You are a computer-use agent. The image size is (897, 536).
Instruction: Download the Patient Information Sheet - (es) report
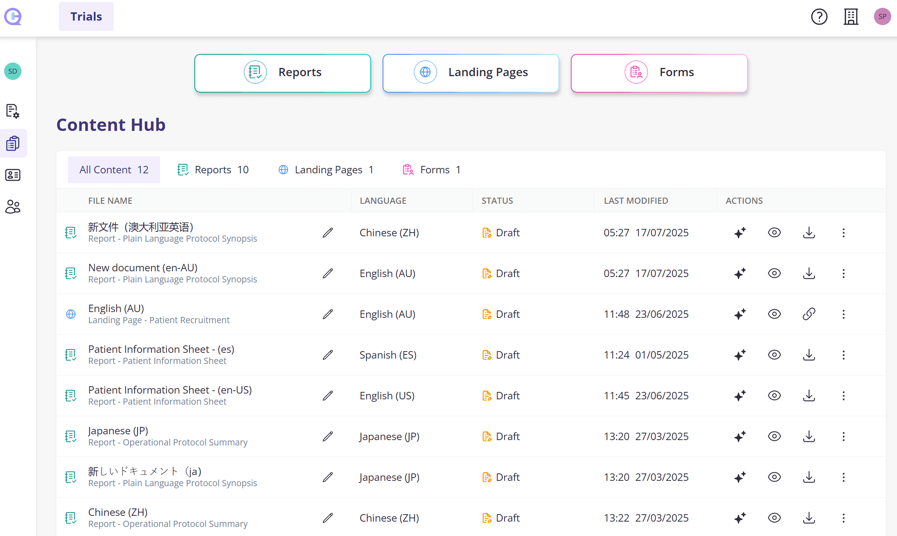pyautogui.click(x=808, y=354)
